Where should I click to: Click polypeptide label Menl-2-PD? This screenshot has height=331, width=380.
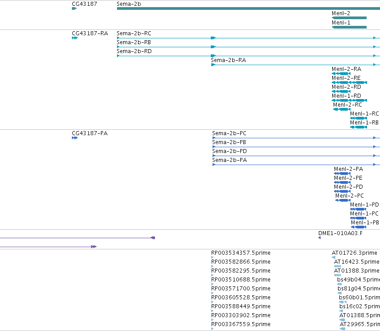(x=348, y=187)
